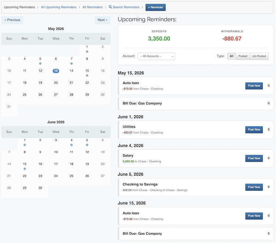Viewport: 276px width, 243px height.
Task: Select May 31 on the calendar
Action: click(9, 106)
